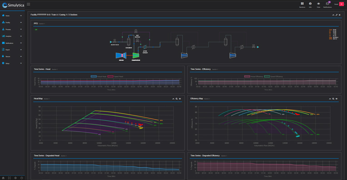Toggle the eye visibility icon on Head Map

180,99
